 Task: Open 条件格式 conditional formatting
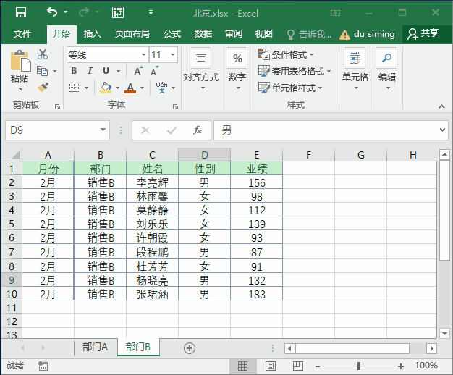286,54
